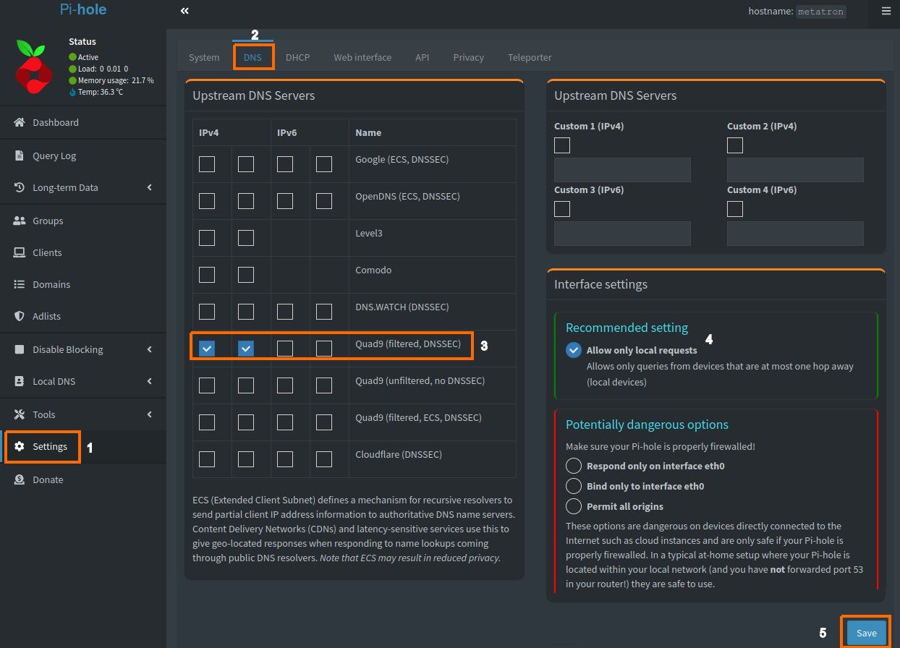Click the Donate icon in sidebar
This screenshot has width=900, height=648.
click(x=20, y=479)
